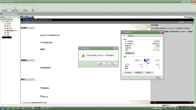Click the Find People link
Image resolution: width=196 pixels, height=110 pixels.
(45, 97)
